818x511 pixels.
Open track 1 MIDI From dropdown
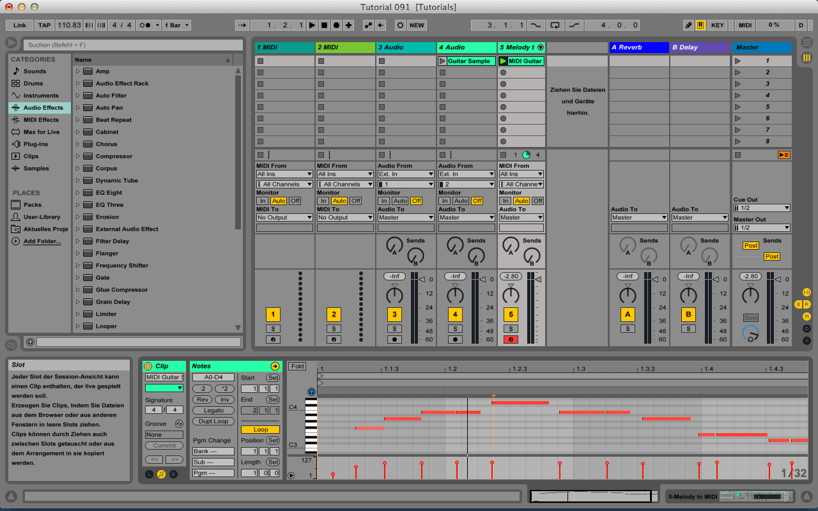pos(284,174)
